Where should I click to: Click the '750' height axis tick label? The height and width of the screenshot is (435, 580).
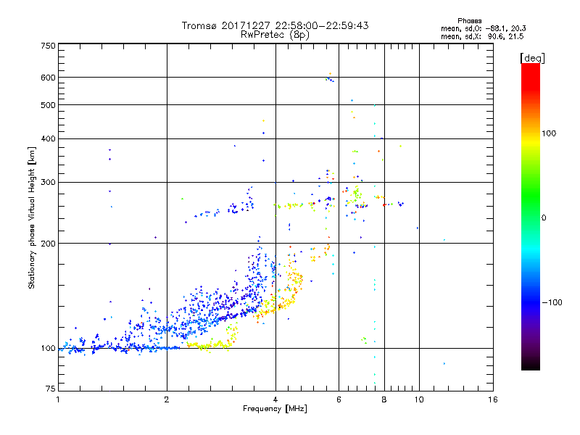click(48, 46)
